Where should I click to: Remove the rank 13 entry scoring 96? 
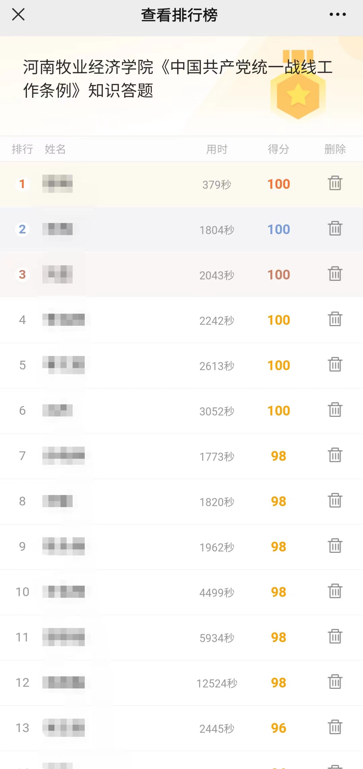(335, 727)
